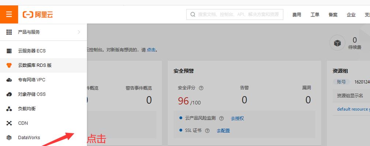The height and width of the screenshot is (146, 370).
Task: Open 负载均衡 in sidebar
Action: pos(44,109)
